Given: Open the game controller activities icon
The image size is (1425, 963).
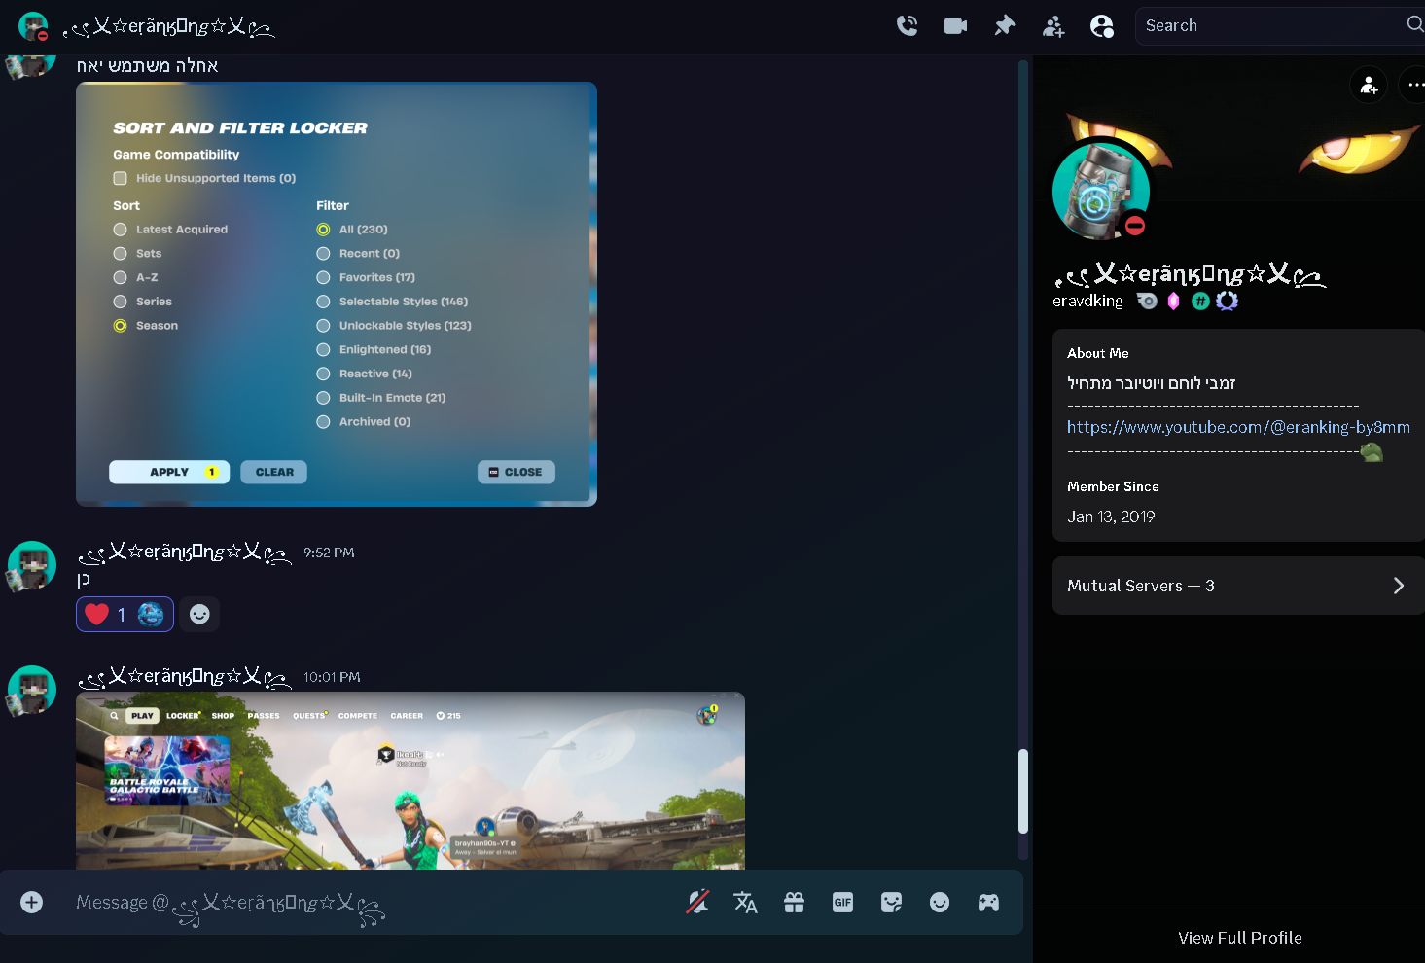Looking at the screenshot, I should [x=988, y=903].
